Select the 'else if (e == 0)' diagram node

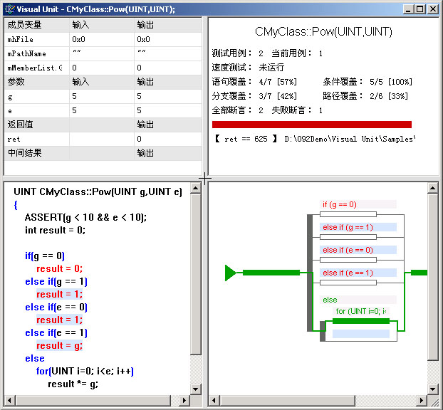click(358, 250)
